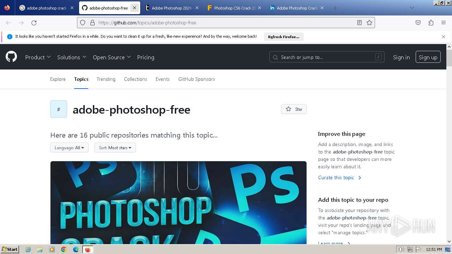Expand the Open Source menu

(x=112, y=57)
